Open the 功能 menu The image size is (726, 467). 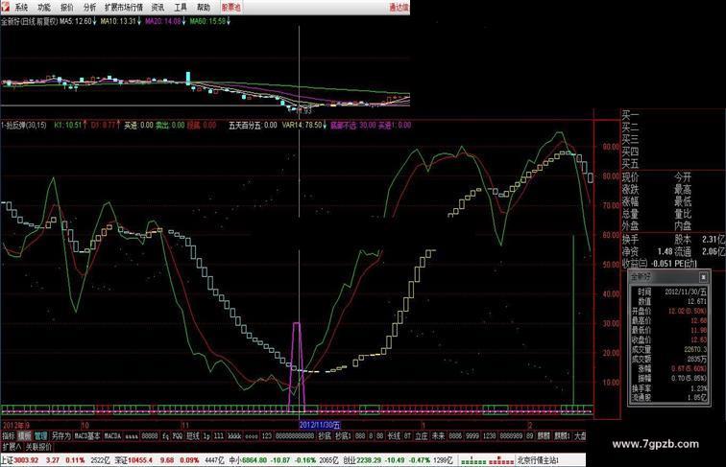coord(44,7)
